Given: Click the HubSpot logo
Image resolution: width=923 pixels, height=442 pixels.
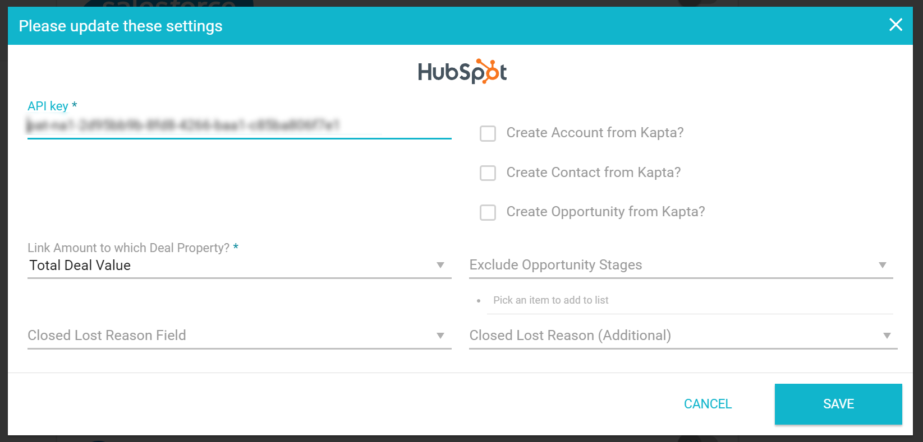Looking at the screenshot, I should pyautogui.click(x=462, y=72).
